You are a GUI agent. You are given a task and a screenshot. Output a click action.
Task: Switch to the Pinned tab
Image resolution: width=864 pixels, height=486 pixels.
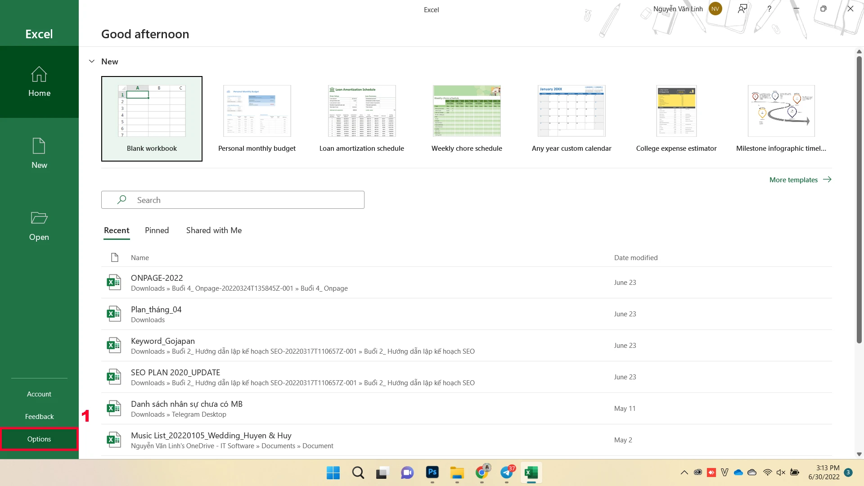[157, 230]
